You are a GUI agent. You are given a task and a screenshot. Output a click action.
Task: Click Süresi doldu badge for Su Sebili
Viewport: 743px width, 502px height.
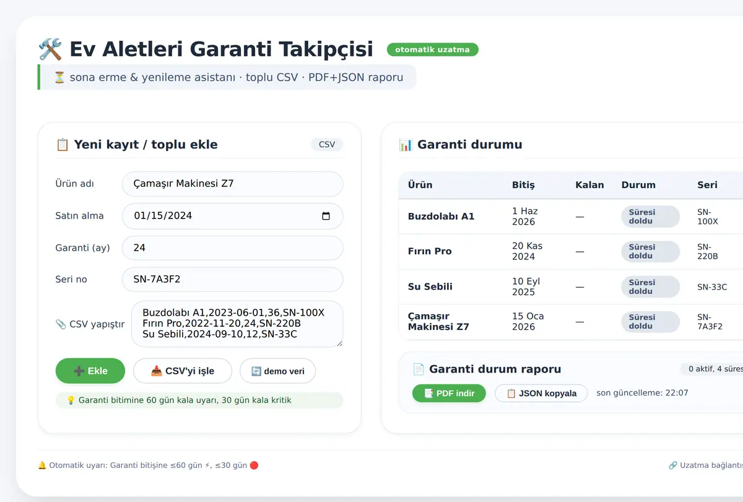[650, 287]
